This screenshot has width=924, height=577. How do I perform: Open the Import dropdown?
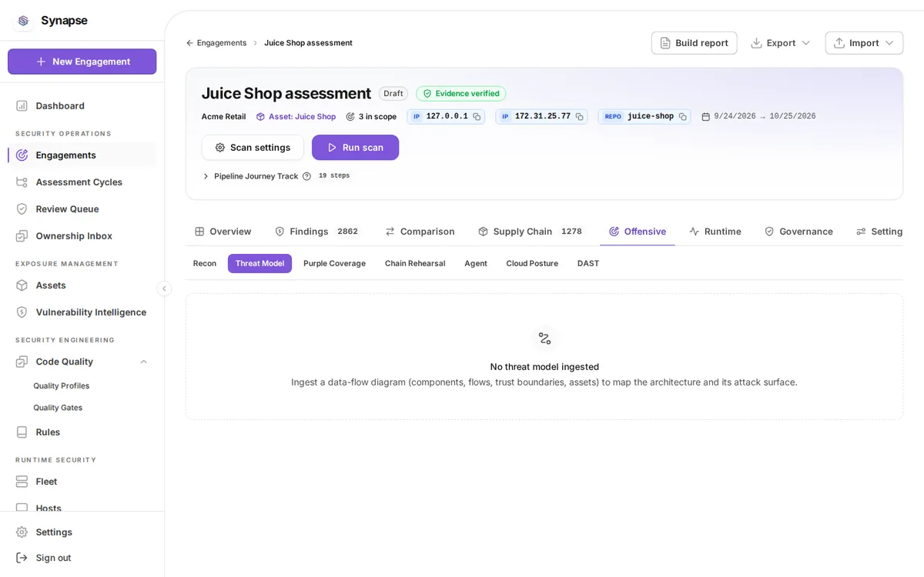click(x=864, y=43)
